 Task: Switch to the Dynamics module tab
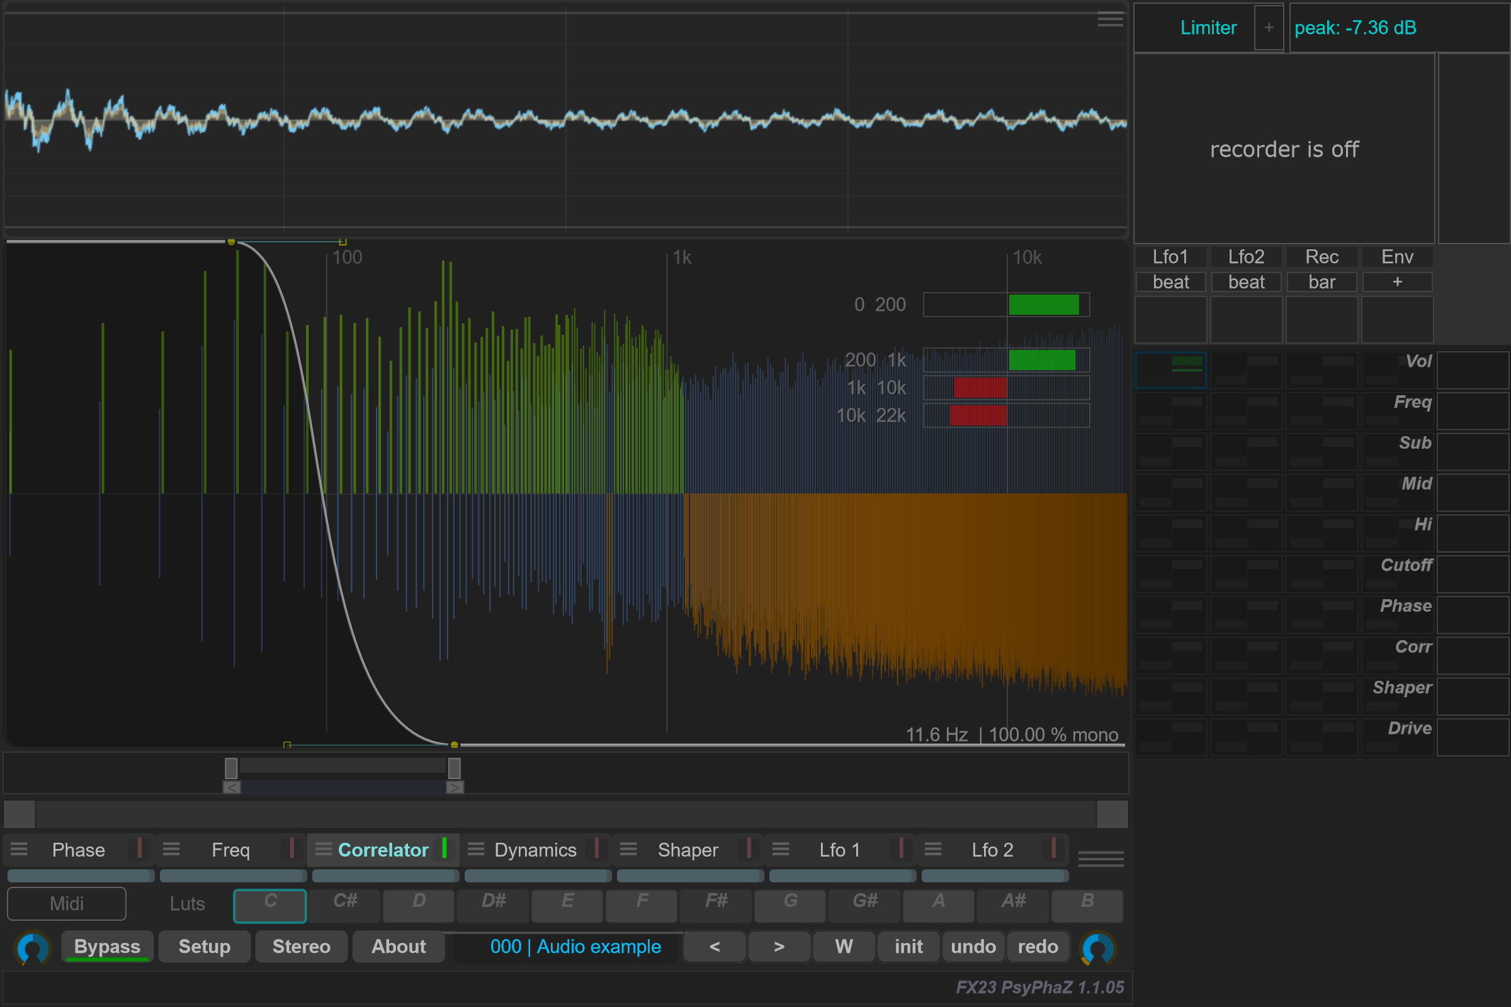[535, 850]
